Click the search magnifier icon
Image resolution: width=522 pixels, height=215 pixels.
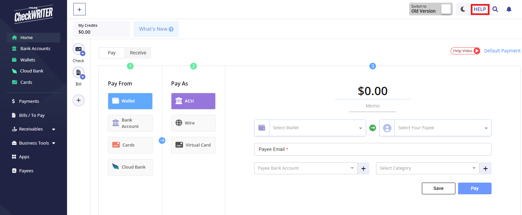tap(495, 9)
